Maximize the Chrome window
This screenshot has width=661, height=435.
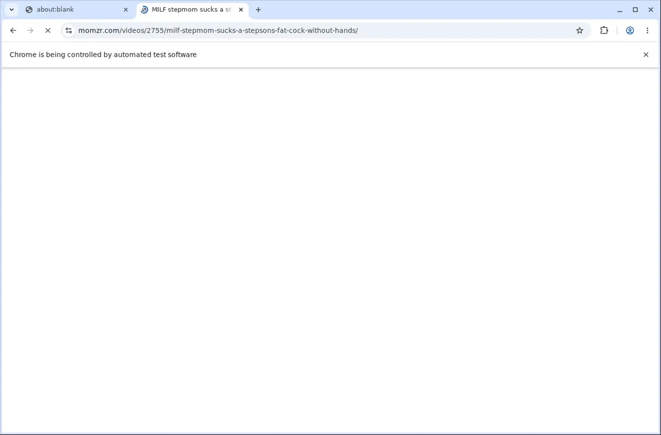pos(635,9)
